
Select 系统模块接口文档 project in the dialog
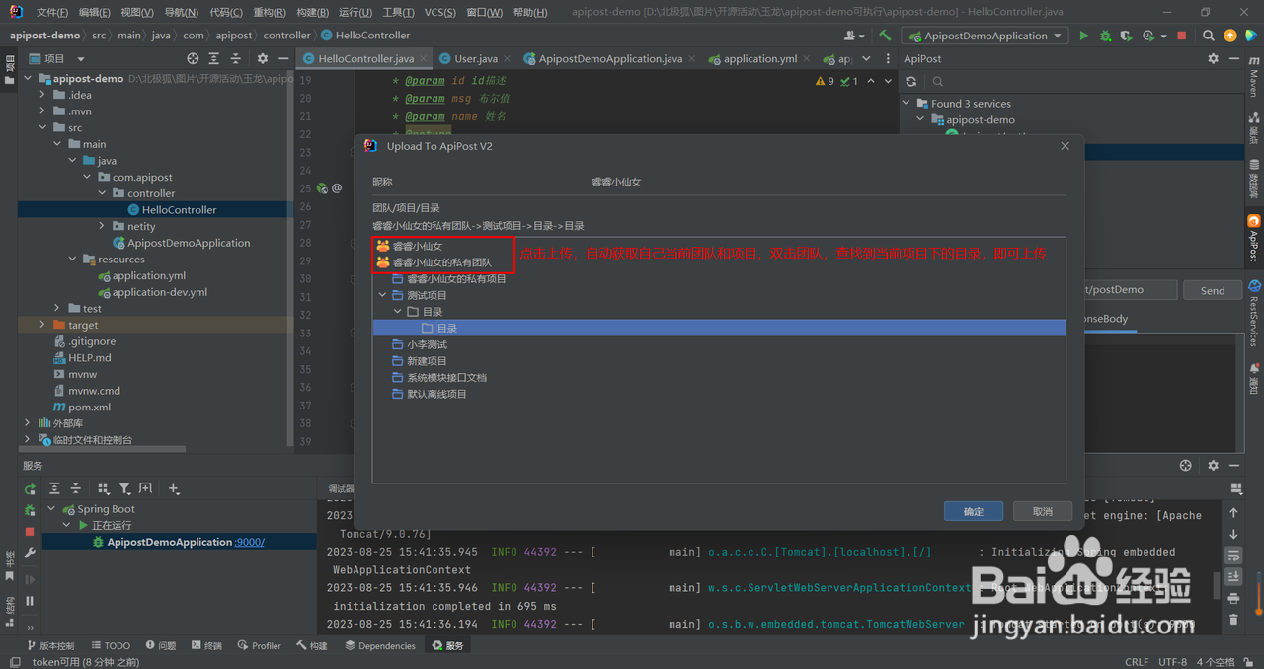(x=446, y=377)
